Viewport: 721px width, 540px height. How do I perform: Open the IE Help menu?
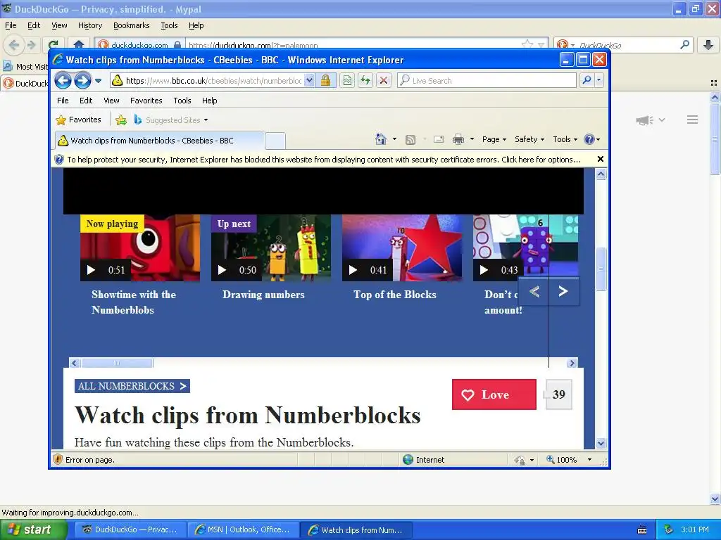point(209,101)
